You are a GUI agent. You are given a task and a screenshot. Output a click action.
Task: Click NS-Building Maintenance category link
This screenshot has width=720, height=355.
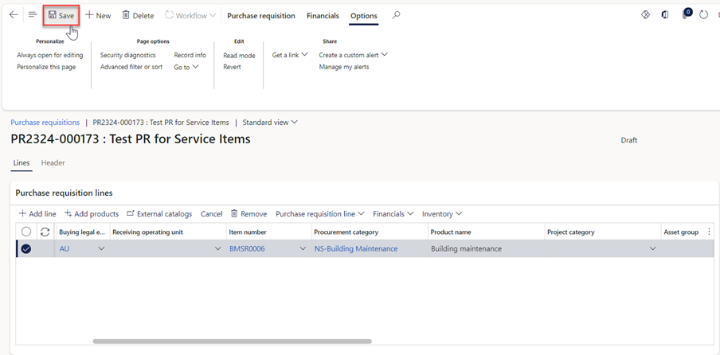pyautogui.click(x=356, y=248)
